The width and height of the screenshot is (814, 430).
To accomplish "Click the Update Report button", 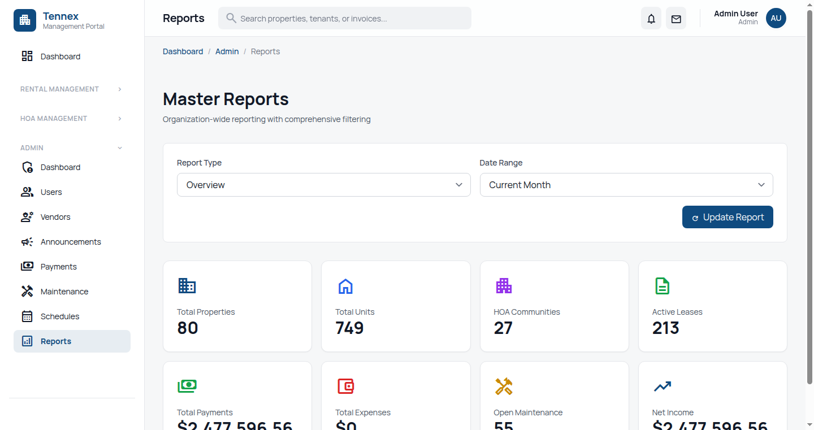I will [x=728, y=217].
